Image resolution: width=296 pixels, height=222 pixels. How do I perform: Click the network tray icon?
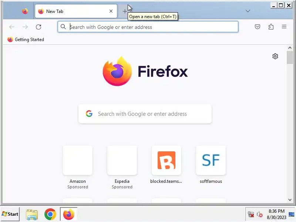(x=251, y=215)
